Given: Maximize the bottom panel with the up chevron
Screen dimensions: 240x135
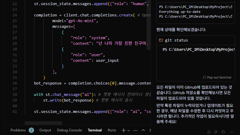Looking at the screenshot, I should 143,130.
